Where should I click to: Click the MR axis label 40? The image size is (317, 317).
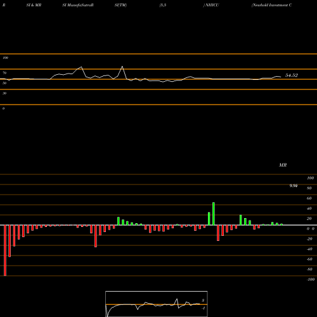coord(309,209)
